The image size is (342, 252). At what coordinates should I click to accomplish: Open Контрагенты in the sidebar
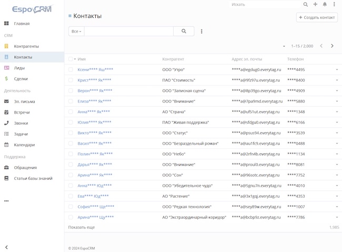pos(26,46)
